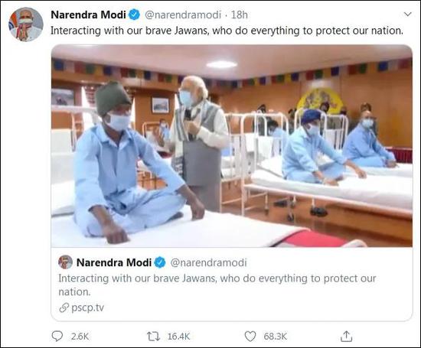Click the quoted @narendramodi handle
Viewport: 421px width, 348px height.
(209, 262)
